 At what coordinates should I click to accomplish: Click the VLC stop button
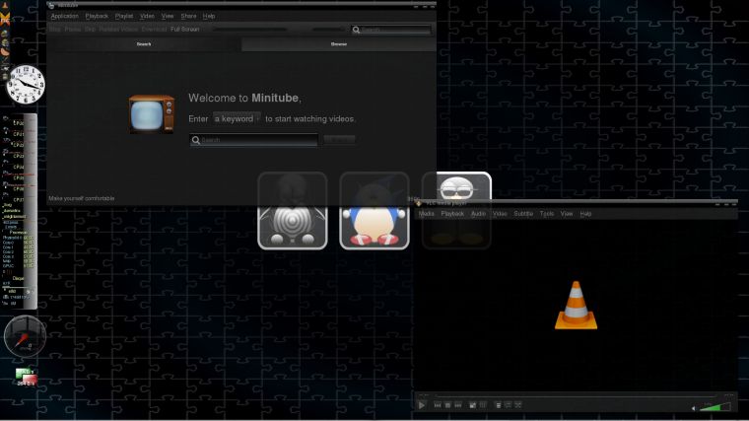point(447,405)
